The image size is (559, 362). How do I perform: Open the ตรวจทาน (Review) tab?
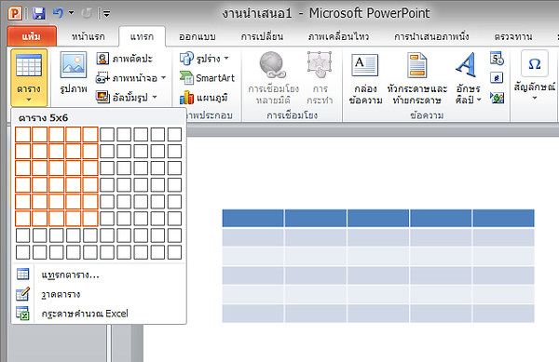(x=513, y=36)
